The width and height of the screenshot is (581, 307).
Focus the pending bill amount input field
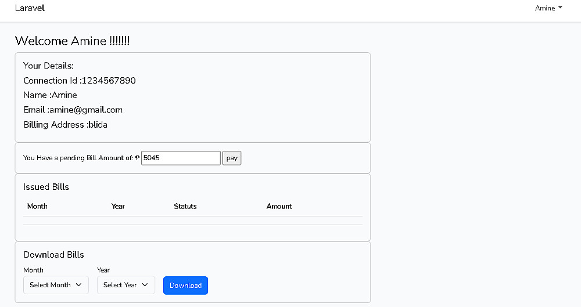[x=181, y=158]
